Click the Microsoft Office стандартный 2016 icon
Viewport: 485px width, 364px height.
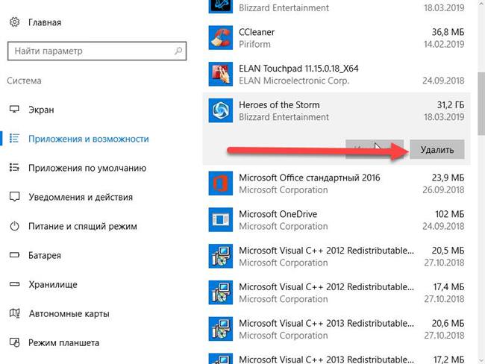tap(221, 183)
